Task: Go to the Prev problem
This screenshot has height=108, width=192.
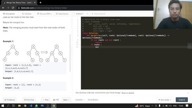Action: coord(46,100)
